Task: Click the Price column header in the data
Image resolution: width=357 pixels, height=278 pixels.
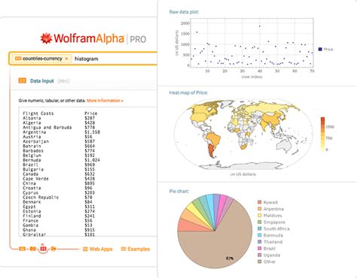Action: click(x=91, y=113)
